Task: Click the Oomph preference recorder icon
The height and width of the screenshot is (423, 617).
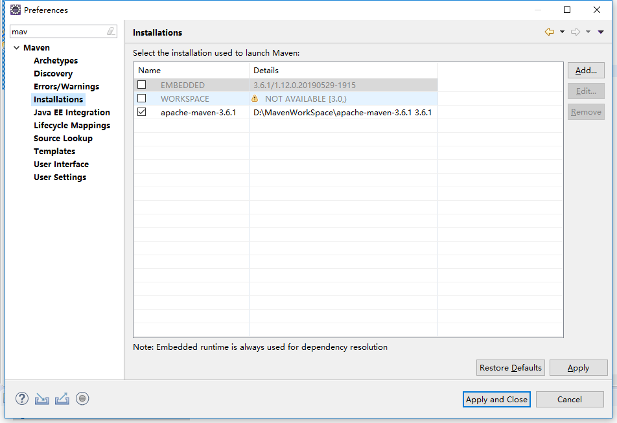Action: (x=82, y=399)
